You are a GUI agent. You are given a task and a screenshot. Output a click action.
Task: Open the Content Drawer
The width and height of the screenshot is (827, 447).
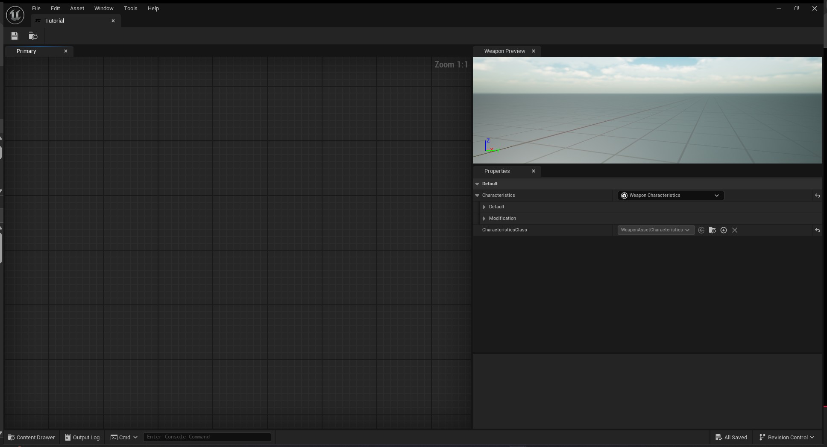coord(32,437)
